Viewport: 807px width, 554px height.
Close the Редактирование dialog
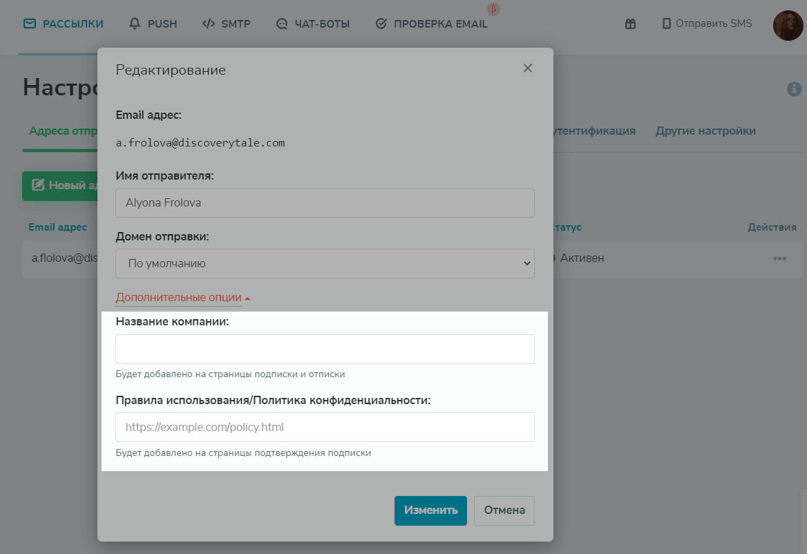(x=528, y=68)
